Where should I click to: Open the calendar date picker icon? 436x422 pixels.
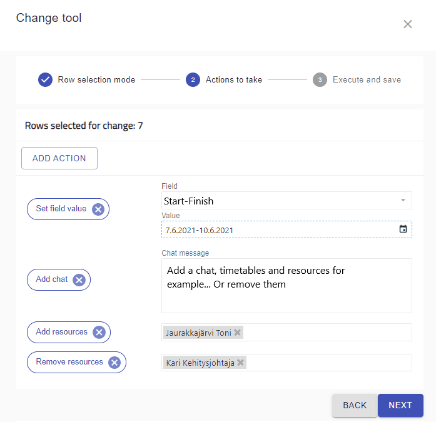403,229
